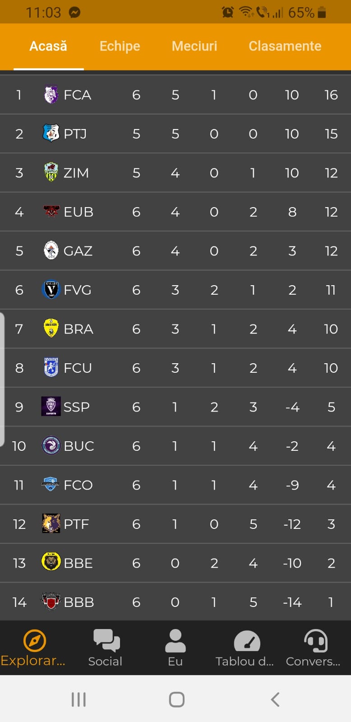Tap the SSP purple team badge
Viewport: 351px width, 722px height.
click(x=51, y=407)
